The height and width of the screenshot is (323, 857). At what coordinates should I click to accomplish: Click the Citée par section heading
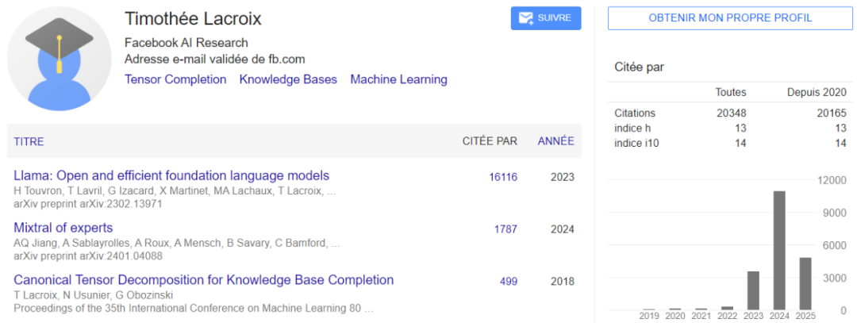pos(639,67)
